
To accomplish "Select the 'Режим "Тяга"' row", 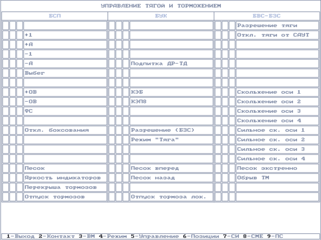I will pos(172,140).
